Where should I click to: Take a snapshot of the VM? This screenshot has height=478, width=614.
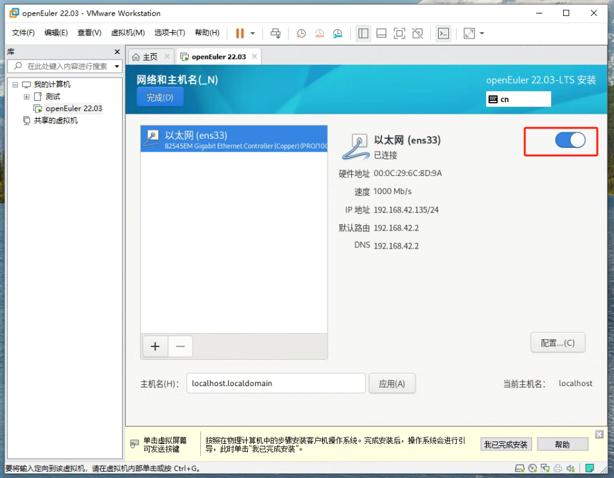pos(301,33)
